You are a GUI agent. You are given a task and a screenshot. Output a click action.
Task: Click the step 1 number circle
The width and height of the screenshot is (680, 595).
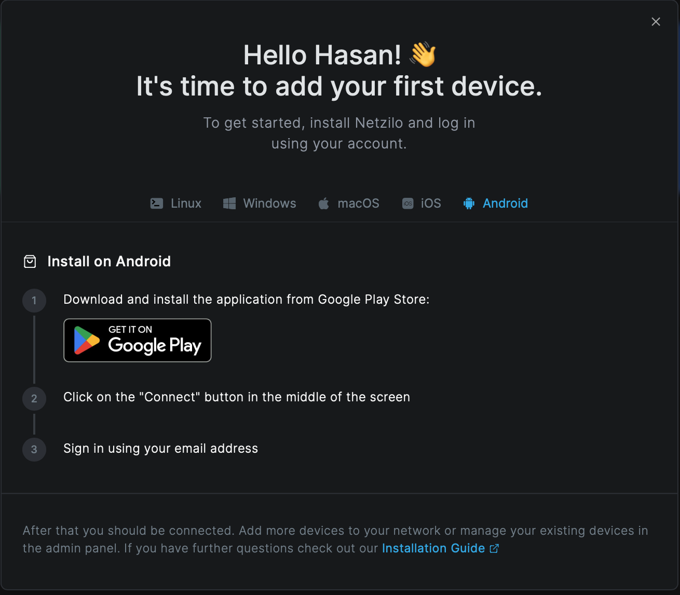(34, 300)
